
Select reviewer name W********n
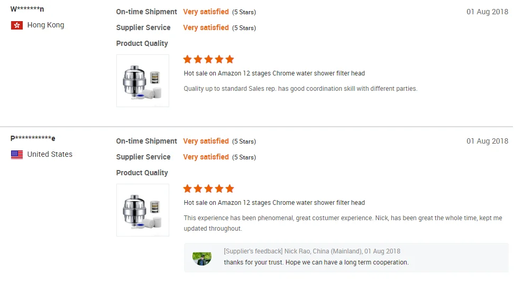click(27, 9)
